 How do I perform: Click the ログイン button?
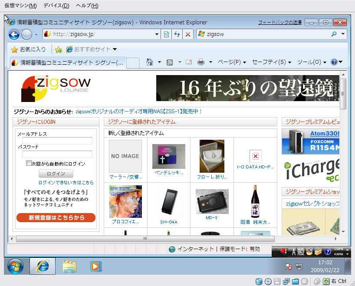pos(56,174)
